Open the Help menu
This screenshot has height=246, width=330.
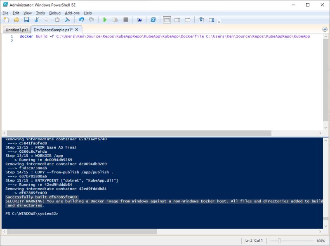88,13
